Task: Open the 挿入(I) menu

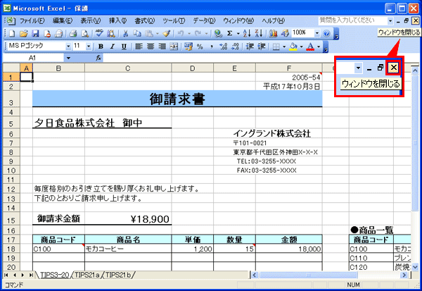Action: point(117,20)
